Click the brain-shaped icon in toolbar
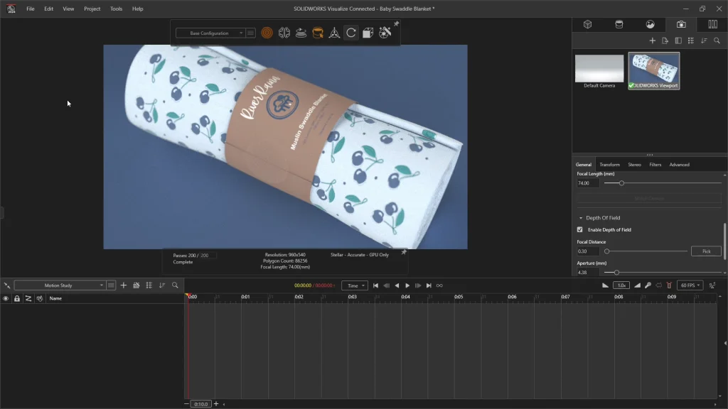This screenshot has height=409, width=728. (x=284, y=33)
